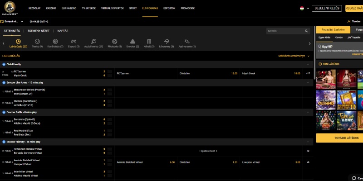
Task: Click the Tizedes odds format icon
Action: pyautogui.click(x=348, y=21)
